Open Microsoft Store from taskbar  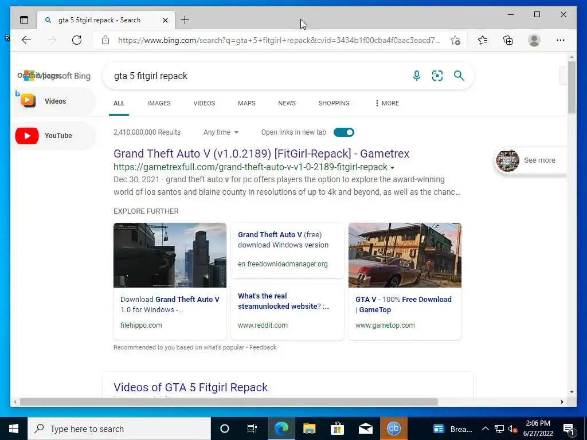tap(337, 429)
